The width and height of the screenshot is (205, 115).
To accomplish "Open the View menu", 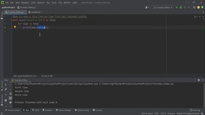I will [x=17, y=3].
